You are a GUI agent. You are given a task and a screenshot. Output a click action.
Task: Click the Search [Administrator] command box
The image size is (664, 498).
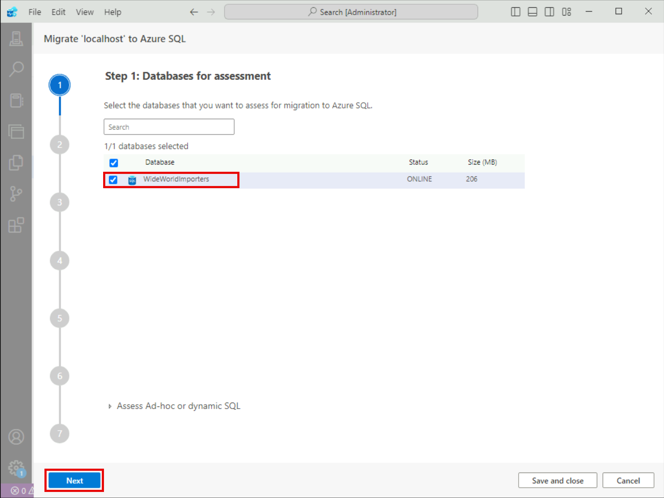point(351,12)
